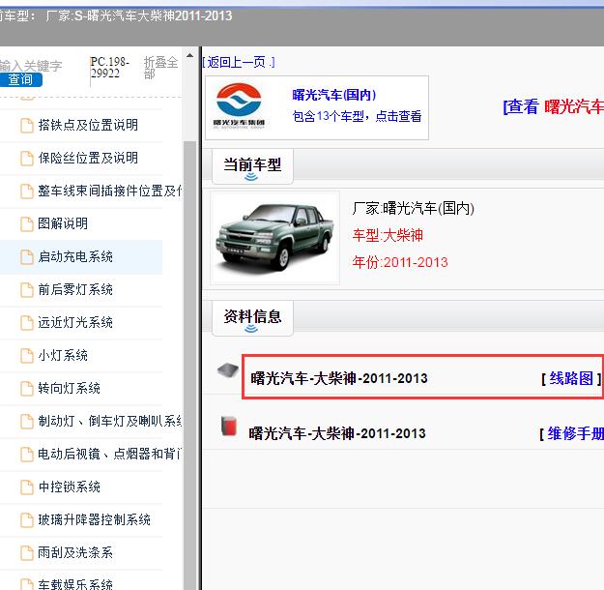
Task: Click 曙光汽车-大柴神-2011-2013 repair manual row text
Action: click(x=337, y=434)
